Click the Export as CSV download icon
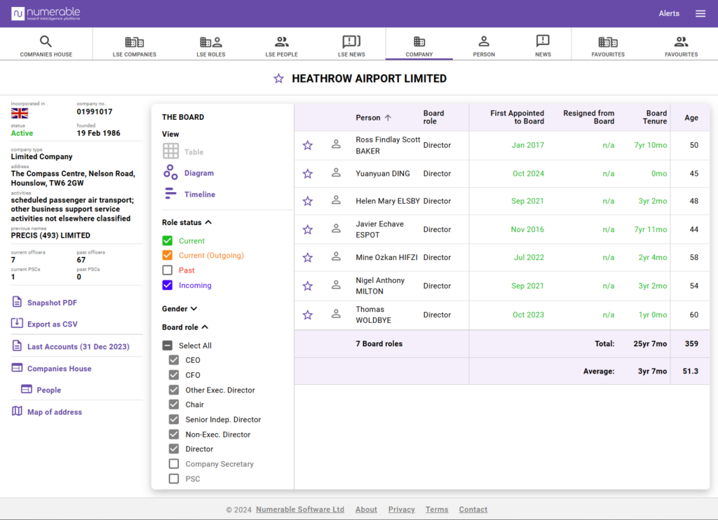Viewport: 718px width, 520px height. pos(17,323)
